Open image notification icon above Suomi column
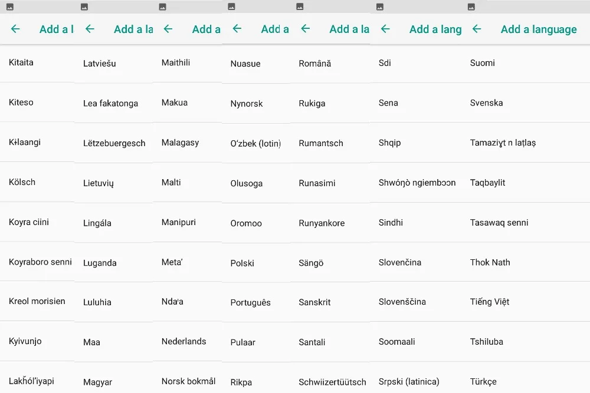Viewport: 590px width, 393px height. 471,6
